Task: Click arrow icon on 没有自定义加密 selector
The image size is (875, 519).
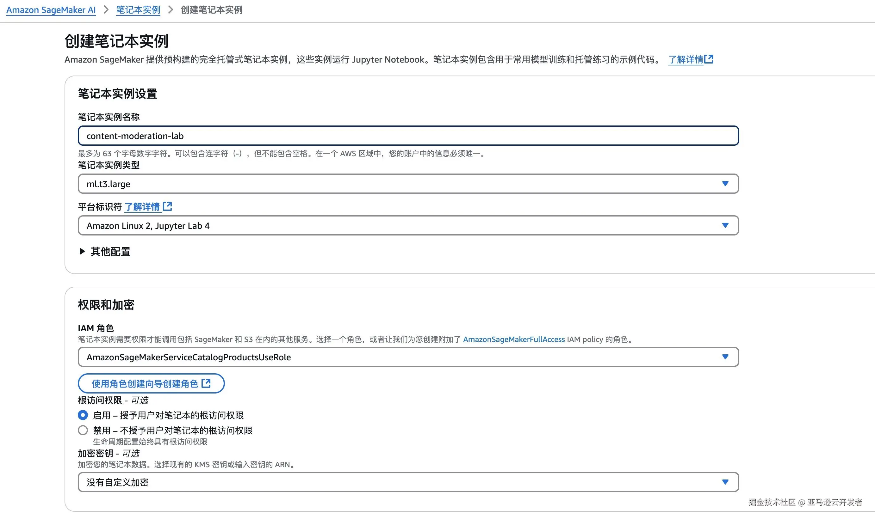Action: pyautogui.click(x=725, y=482)
